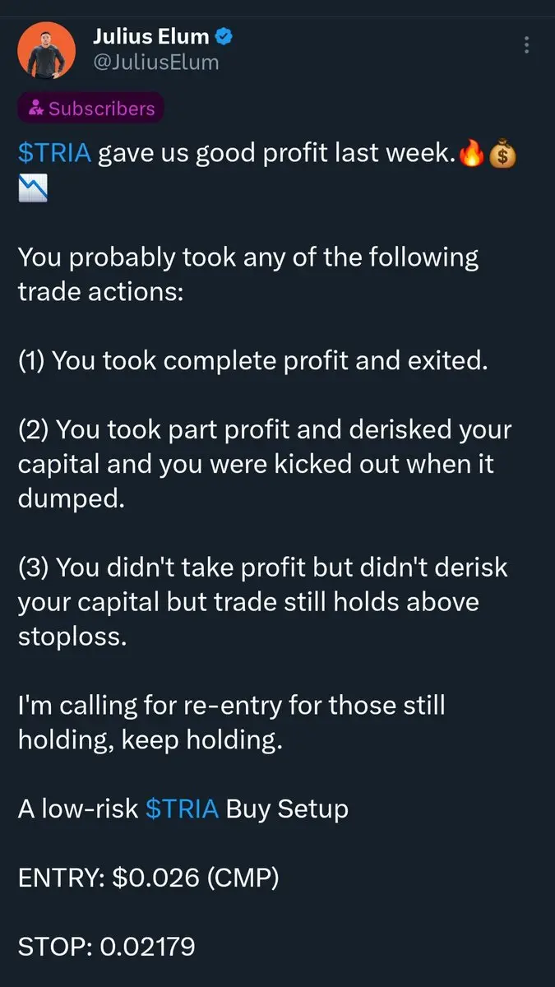This screenshot has height=987, width=555.
Task: Click the ENTRY: $0.026 (CMP) line
Action: [x=149, y=878]
